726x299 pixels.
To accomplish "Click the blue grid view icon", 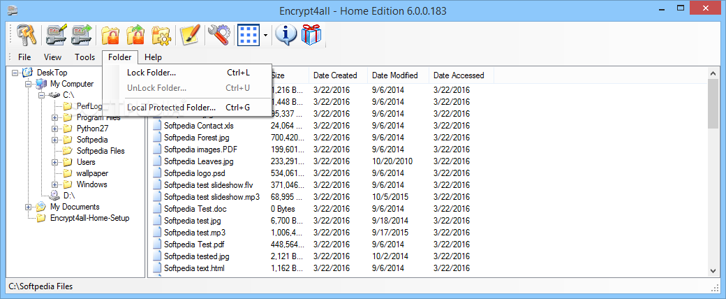I will 249,35.
